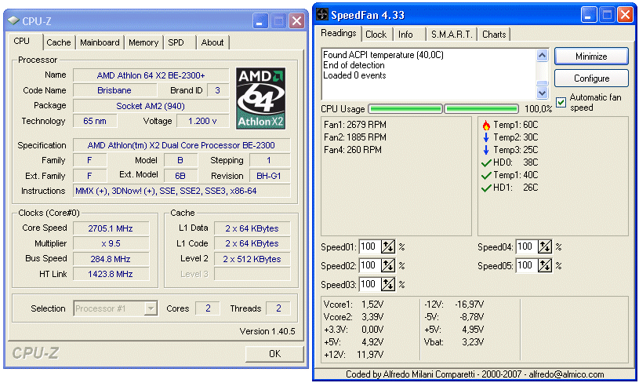Click the Found ACPI temperature log line

383,55
